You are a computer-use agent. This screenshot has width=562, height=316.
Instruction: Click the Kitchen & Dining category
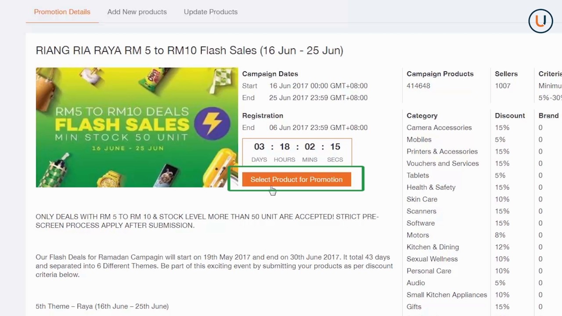pyautogui.click(x=432, y=247)
